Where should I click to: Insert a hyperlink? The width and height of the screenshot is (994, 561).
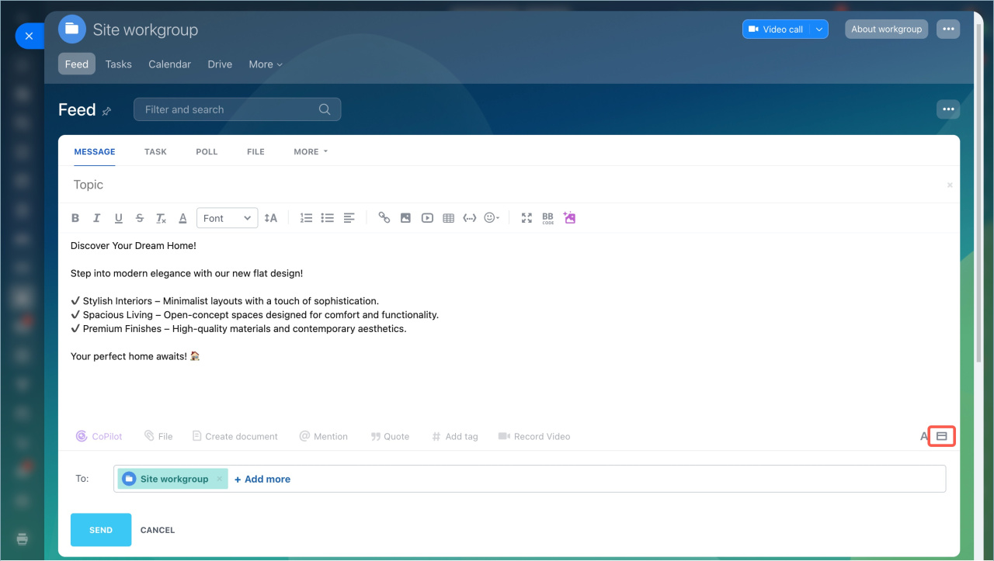[384, 218]
